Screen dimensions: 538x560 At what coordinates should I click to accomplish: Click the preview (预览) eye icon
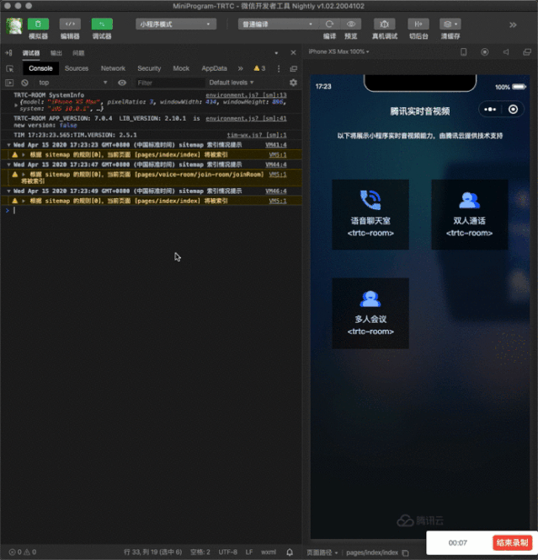(351, 24)
